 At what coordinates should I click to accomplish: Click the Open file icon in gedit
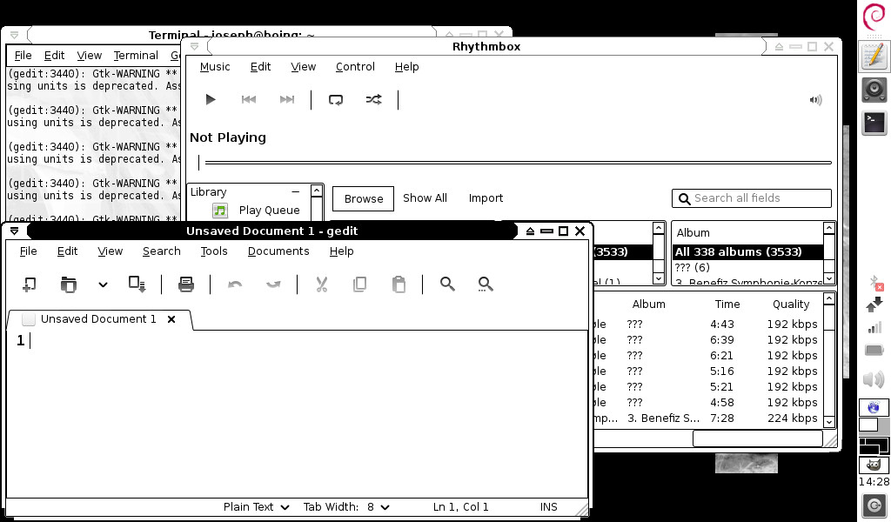[68, 284]
